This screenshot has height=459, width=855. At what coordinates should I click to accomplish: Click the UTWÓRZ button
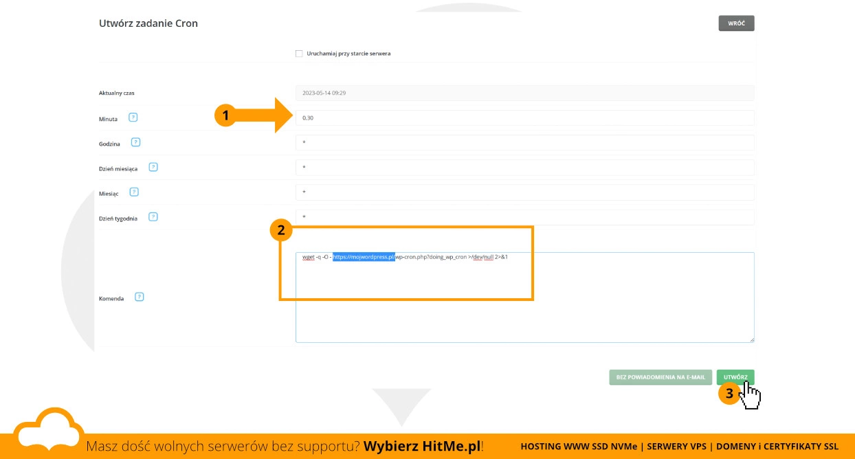[735, 377]
